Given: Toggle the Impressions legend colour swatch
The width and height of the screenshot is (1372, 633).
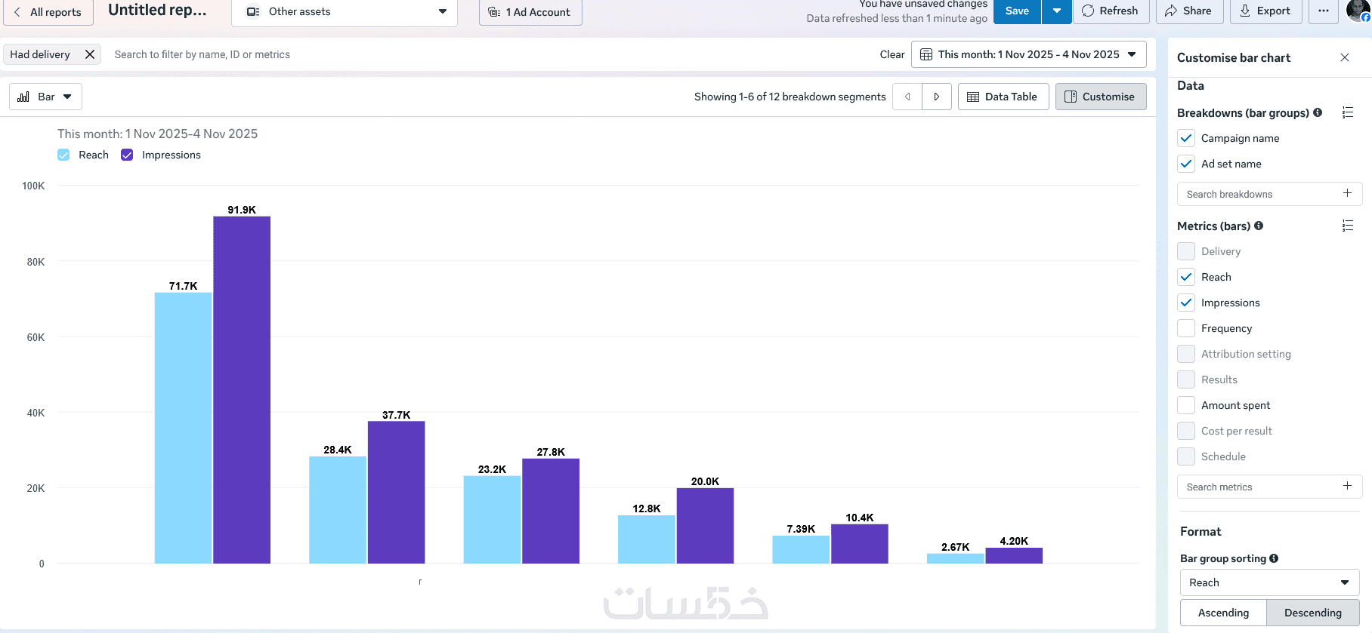Looking at the screenshot, I should point(127,155).
